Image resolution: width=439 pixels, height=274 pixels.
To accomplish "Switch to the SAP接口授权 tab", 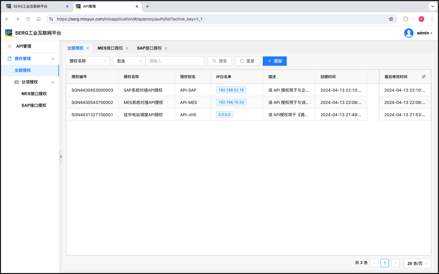I will tap(149, 48).
